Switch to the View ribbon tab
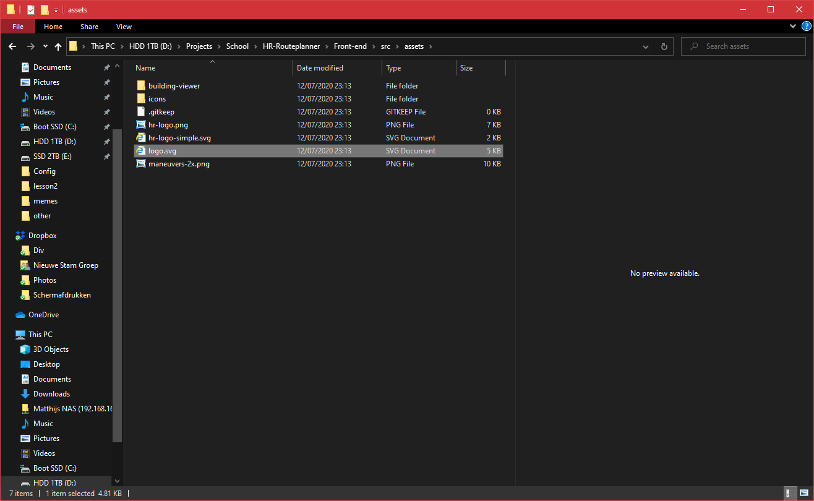The width and height of the screenshot is (814, 501). point(124,27)
